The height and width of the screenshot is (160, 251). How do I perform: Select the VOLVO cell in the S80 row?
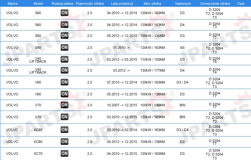pos(12,48)
